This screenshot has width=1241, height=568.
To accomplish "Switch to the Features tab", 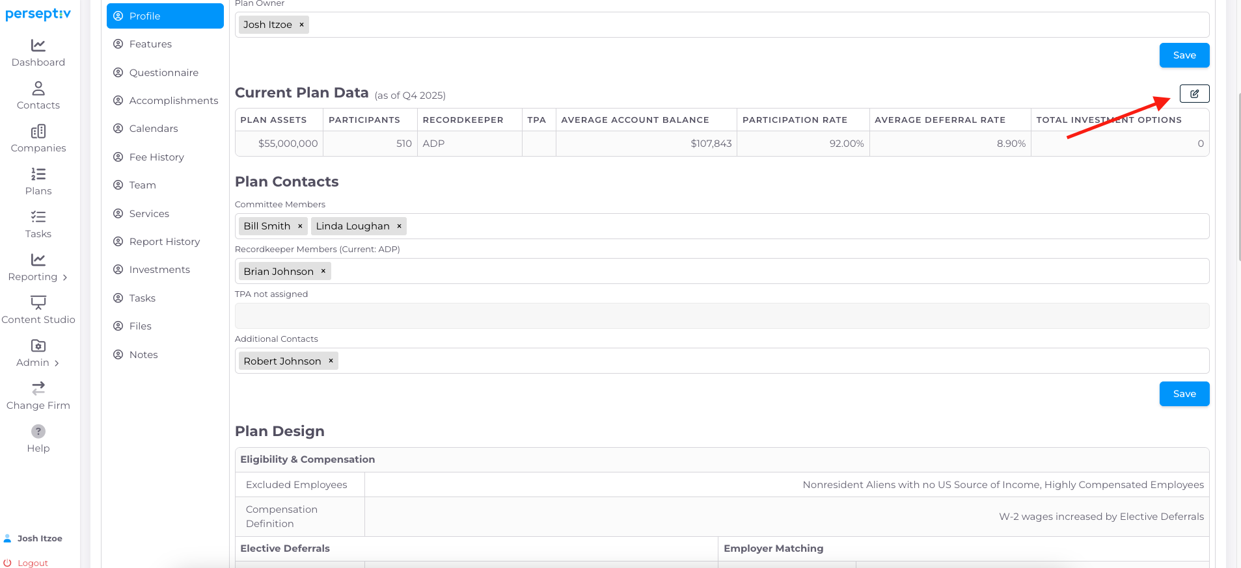I will (x=165, y=44).
